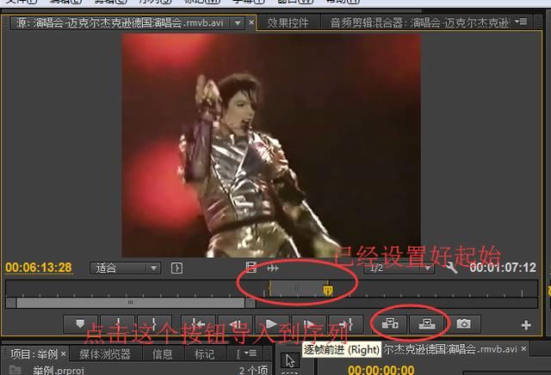This screenshot has width=551, height=375.
Task: Click the yellow playhead on time ruler
Action: [x=327, y=290]
